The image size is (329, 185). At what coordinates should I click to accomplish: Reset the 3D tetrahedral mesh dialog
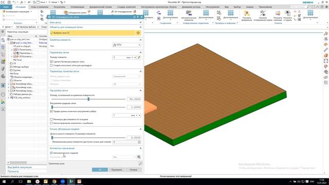click(x=134, y=17)
